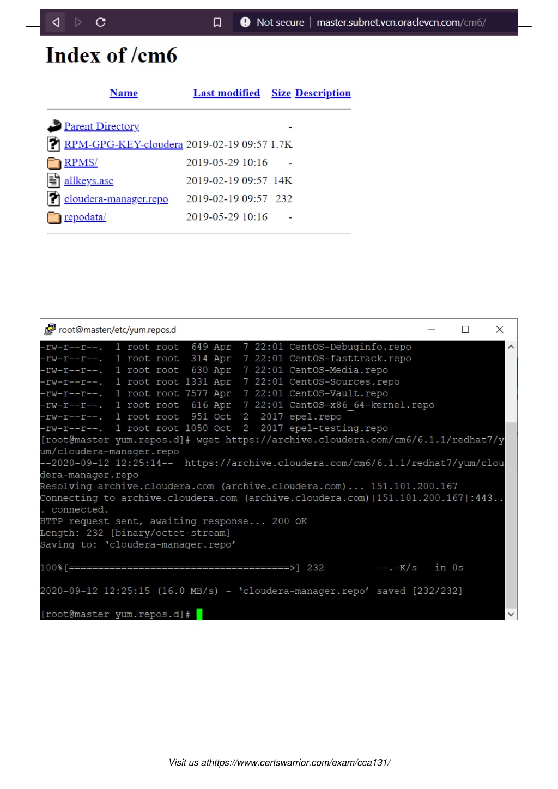This screenshot has height=789, width=558.
Task: Open the repodata/ directory link
Action: click(x=85, y=217)
